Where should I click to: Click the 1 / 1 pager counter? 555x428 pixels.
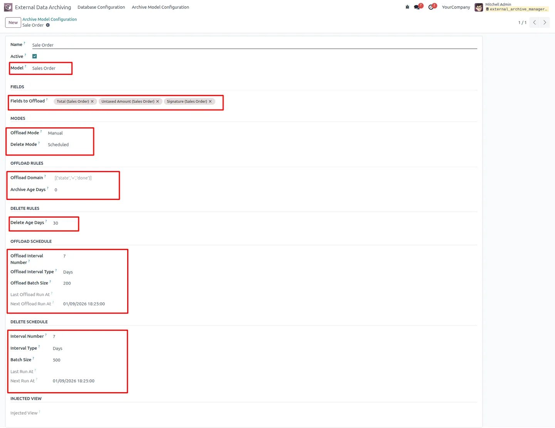[522, 22]
